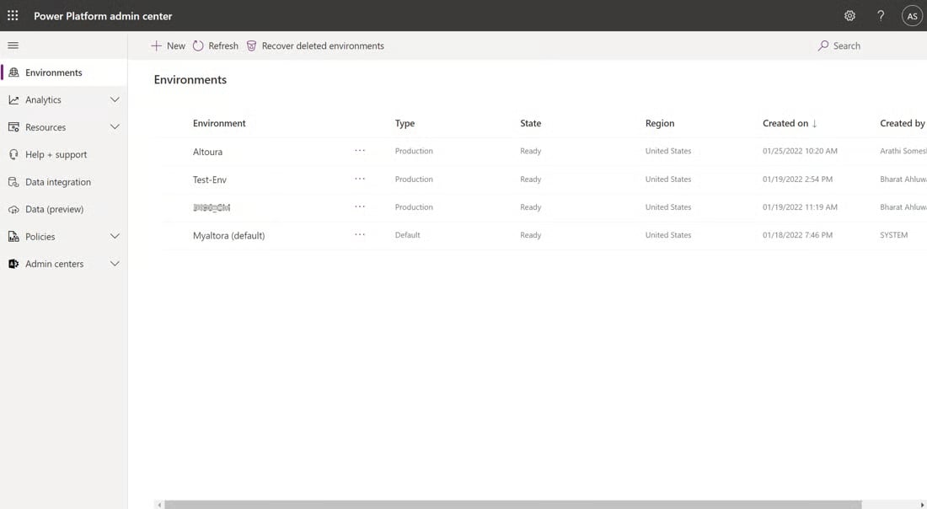The height and width of the screenshot is (509, 927).
Task: Open more options for Myaltora (default)
Action: coord(360,234)
